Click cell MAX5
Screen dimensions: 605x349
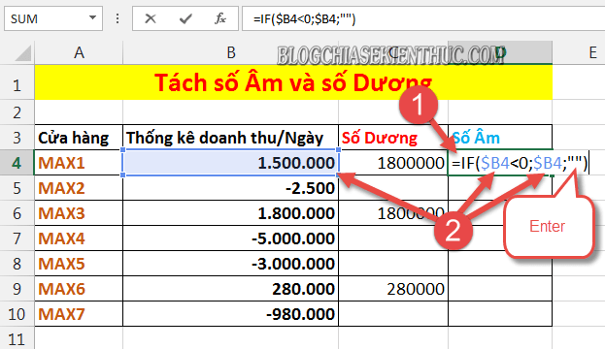pos(79,264)
